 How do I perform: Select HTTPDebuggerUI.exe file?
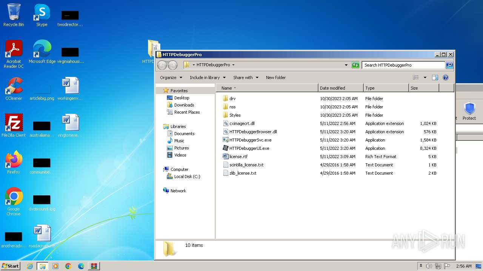pos(249,148)
